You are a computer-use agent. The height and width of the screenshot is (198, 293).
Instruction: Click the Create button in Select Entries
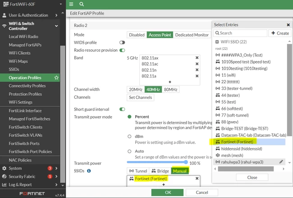[x=280, y=33]
